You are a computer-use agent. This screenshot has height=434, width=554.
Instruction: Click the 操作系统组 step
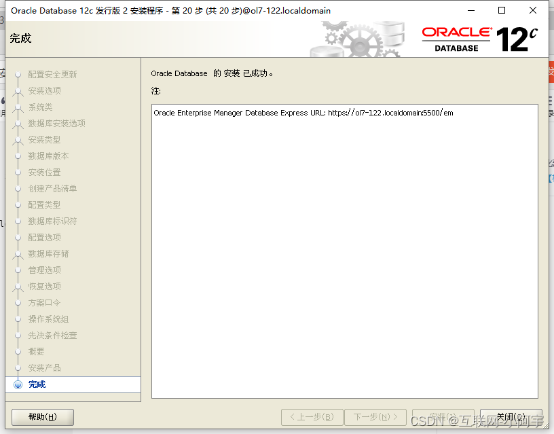click(x=48, y=319)
